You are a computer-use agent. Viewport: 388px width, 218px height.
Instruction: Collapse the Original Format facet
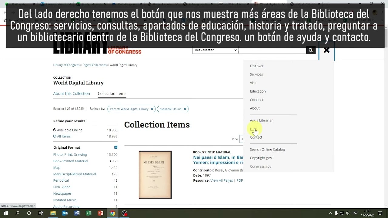coord(116,147)
